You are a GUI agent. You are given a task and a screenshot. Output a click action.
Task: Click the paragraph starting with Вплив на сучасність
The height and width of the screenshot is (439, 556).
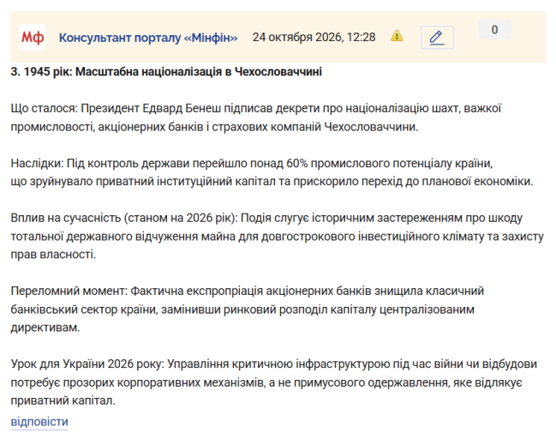pyautogui.click(x=278, y=236)
